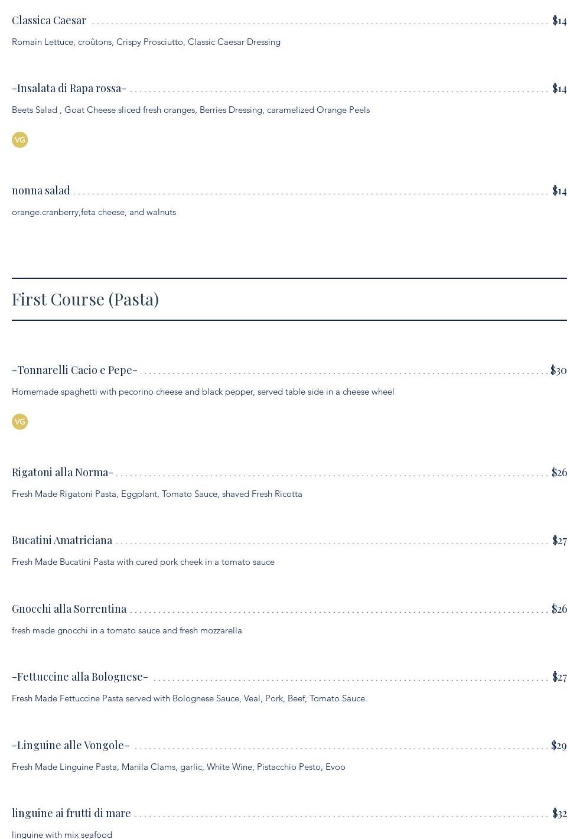
Task: Click the Rigatoni alla Norma dish name
Action: click(63, 473)
